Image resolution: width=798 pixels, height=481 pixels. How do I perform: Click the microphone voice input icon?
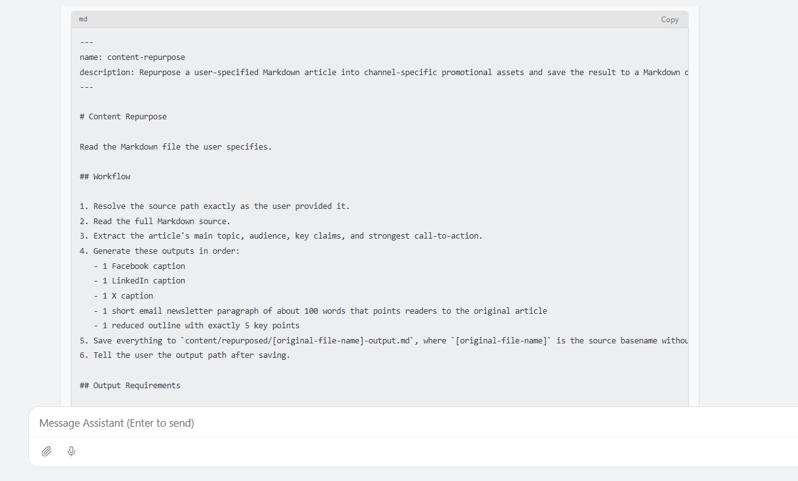point(71,451)
